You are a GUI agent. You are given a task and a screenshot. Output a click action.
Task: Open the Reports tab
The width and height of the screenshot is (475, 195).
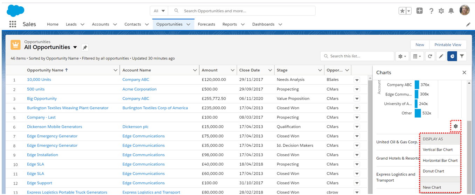pyautogui.click(x=229, y=24)
